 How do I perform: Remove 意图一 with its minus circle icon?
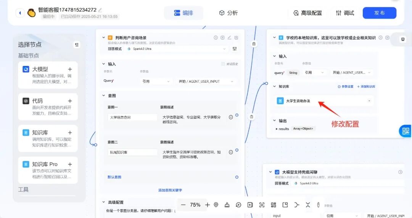[x=231, y=117]
